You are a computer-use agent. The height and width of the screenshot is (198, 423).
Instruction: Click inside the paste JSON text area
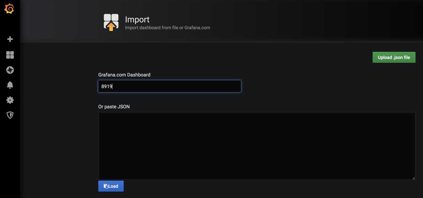point(257,146)
